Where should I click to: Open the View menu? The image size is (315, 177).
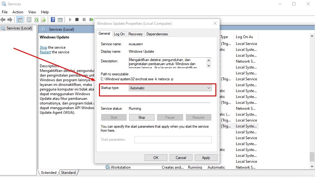pyautogui.click(x=32, y=12)
